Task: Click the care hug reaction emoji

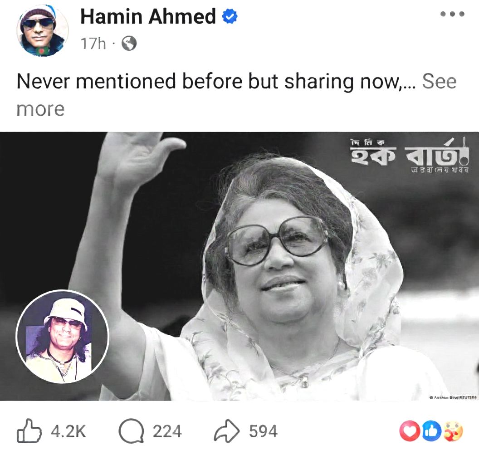Action: (453, 431)
